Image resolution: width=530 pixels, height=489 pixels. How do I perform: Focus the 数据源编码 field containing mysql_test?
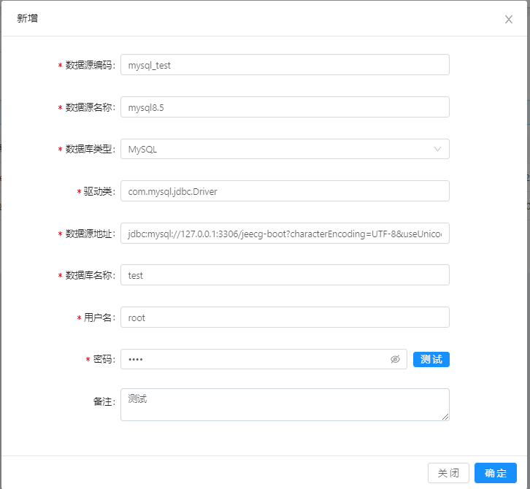coord(285,65)
